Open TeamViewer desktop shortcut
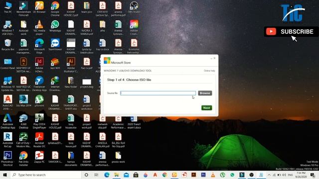Image resolution: width=319 pixels, height=179 pixels. 55,45
